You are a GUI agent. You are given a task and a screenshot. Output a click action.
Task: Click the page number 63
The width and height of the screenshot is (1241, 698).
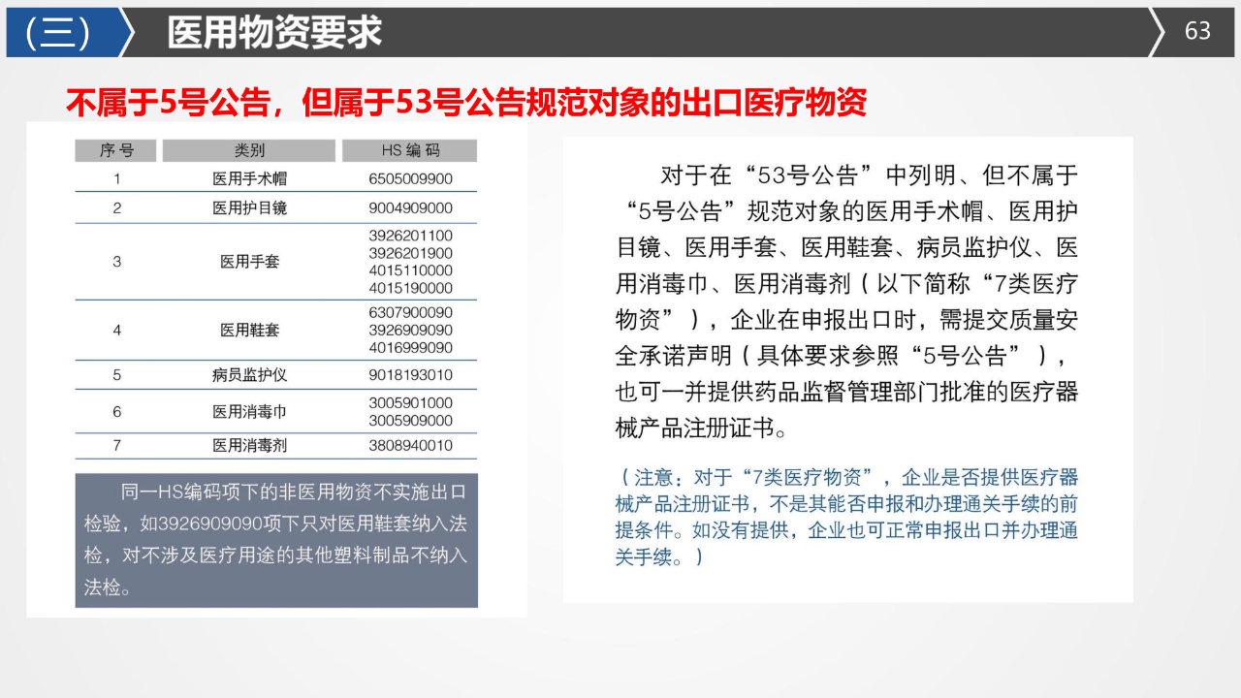pyautogui.click(x=1197, y=31)
